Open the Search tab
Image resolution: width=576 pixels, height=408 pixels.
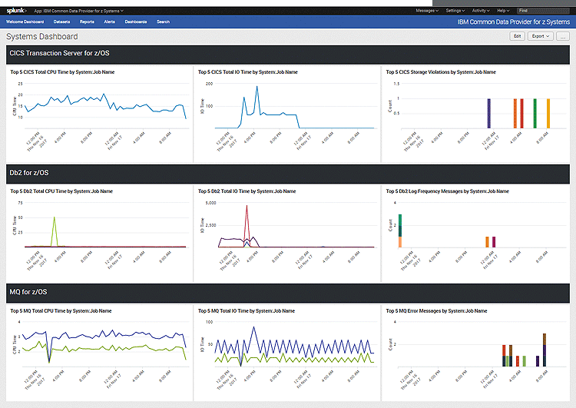click(x=164, y=22)
